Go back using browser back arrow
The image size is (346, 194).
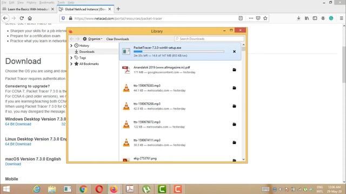pyautogui.click(x=5, y=18)
